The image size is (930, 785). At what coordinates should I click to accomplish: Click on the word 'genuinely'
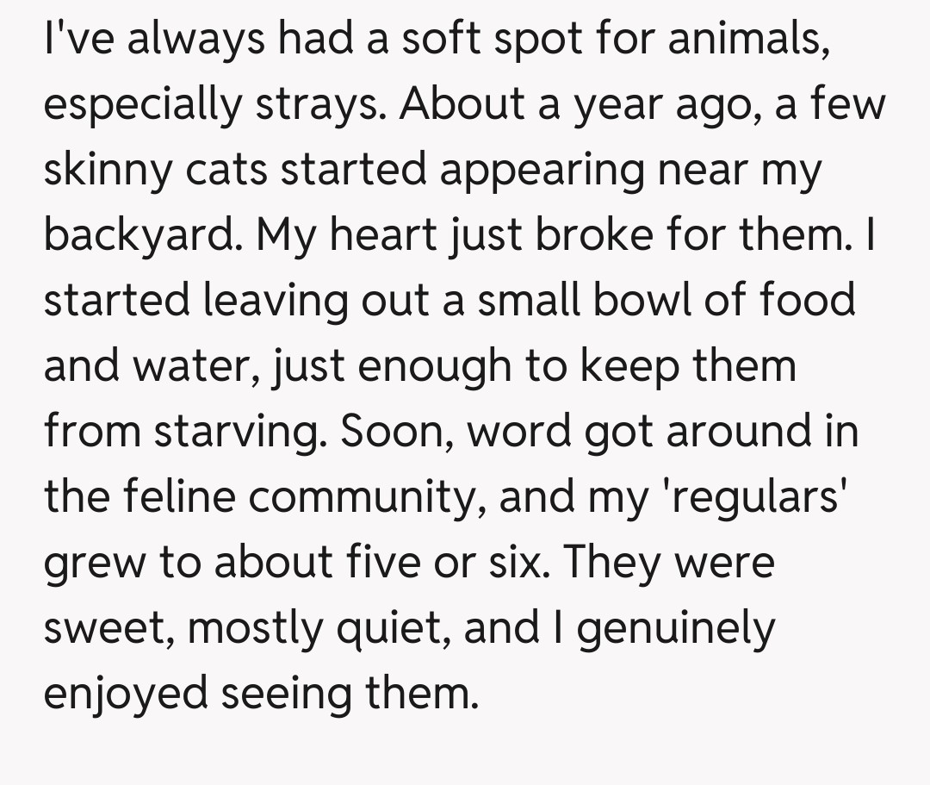pyautogui.click(x=676, y=628)
